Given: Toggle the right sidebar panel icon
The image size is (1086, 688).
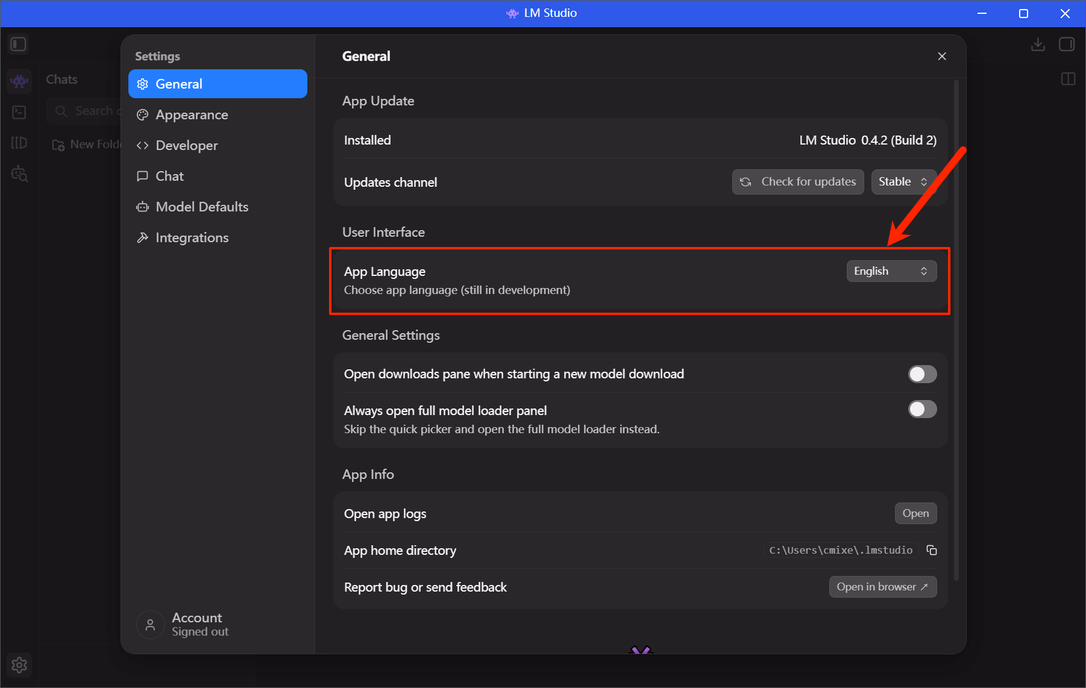Looking at the screenshot, I should point(1067,44).
